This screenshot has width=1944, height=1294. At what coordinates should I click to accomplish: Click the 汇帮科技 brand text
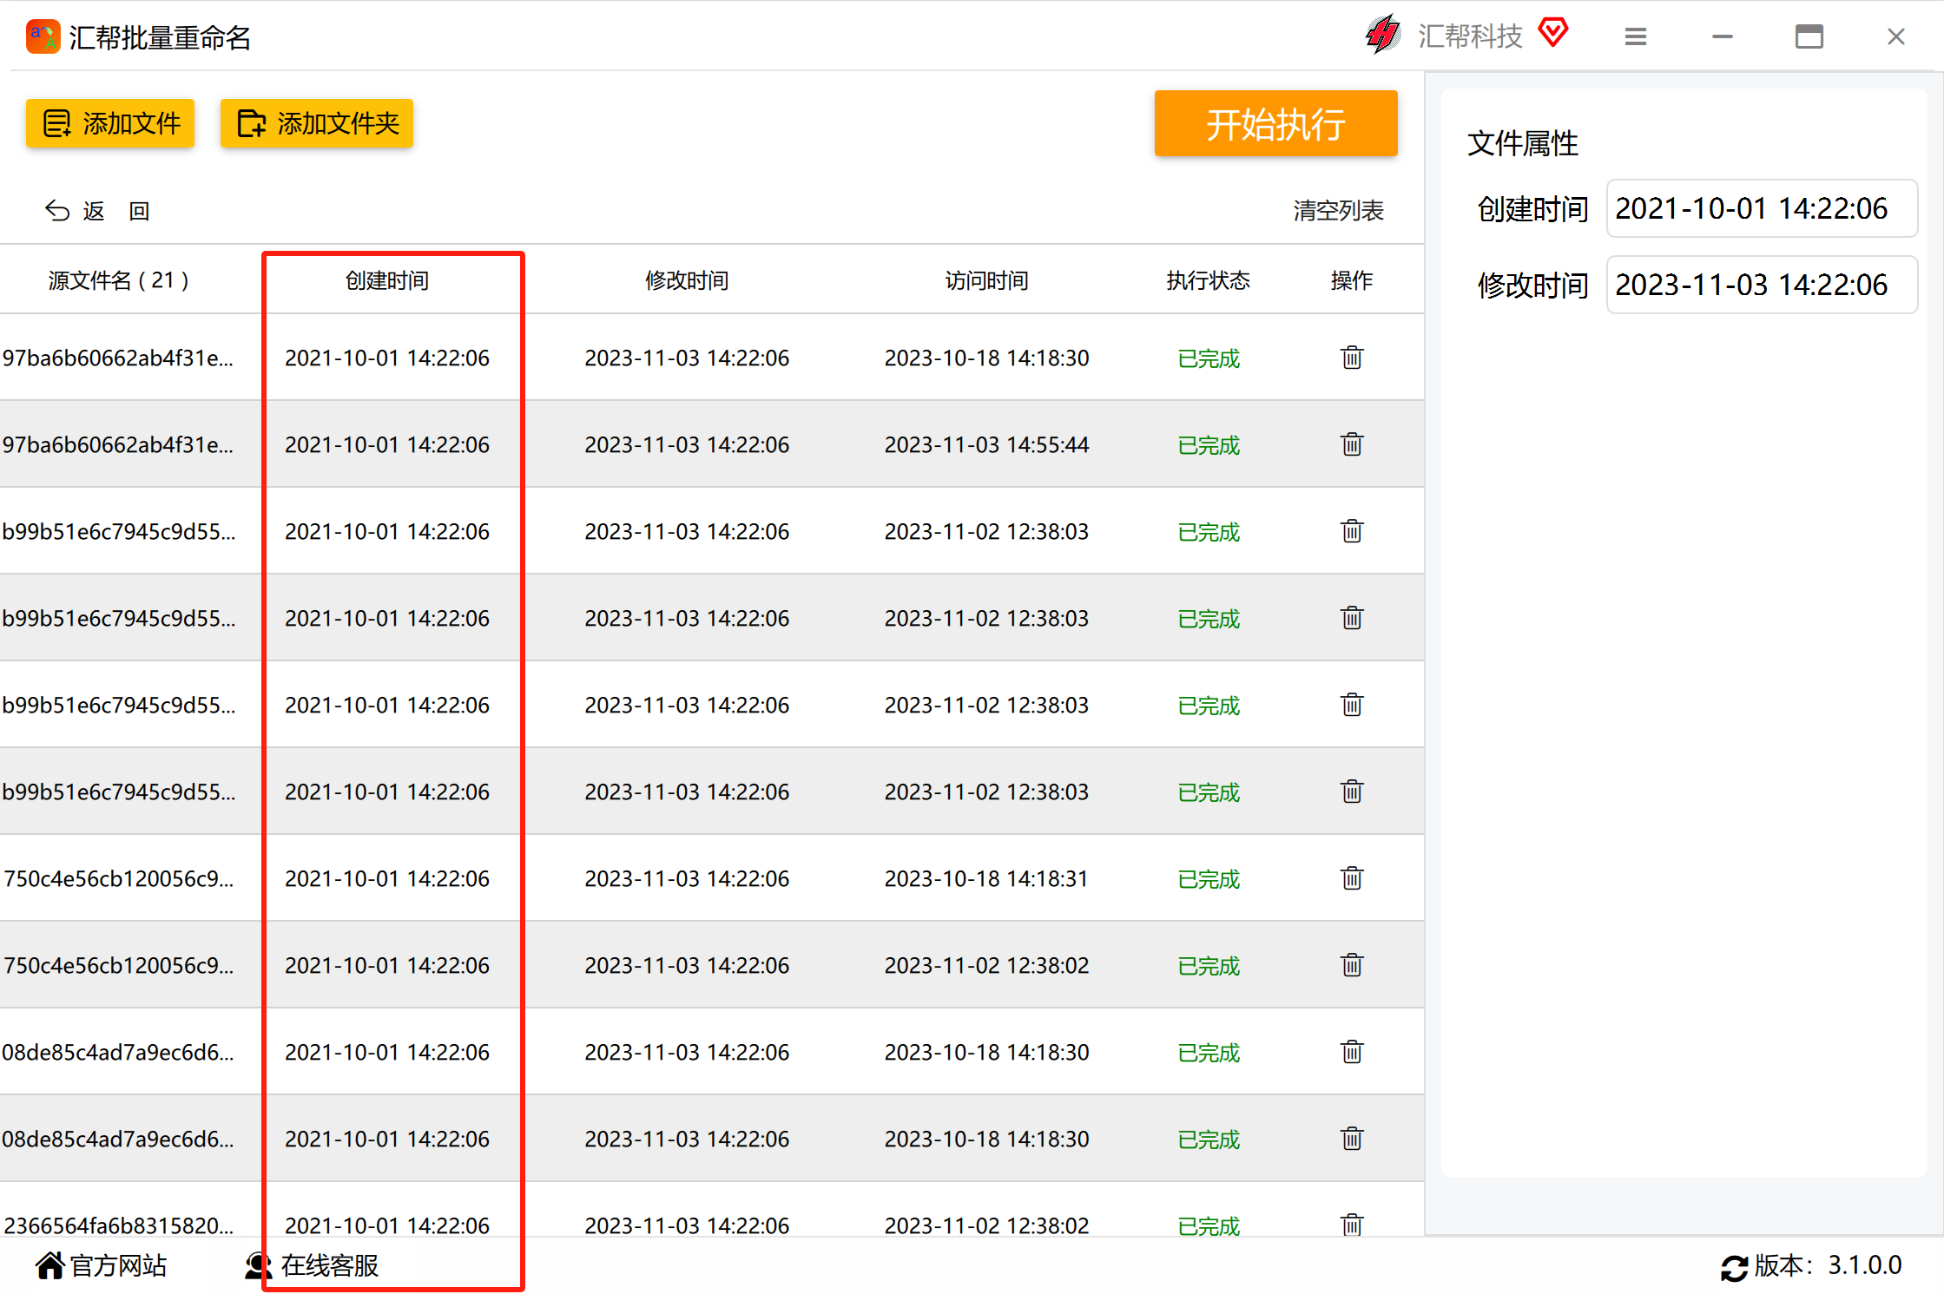click(x=1470, y=36)
